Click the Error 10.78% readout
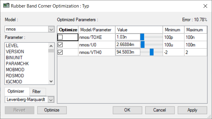 [194, 20]
